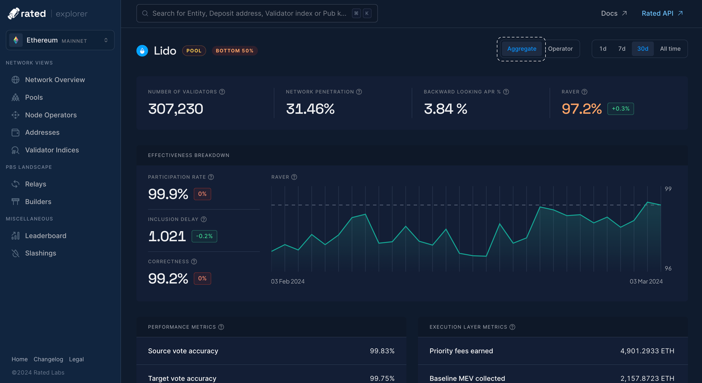This screenshot has height=383, width=702.
Task: Click Performance Metrics info icon
Action: [x=221, y=327]
